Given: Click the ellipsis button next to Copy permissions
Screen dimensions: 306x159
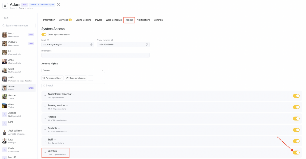Looking at the screenshot, I should [91, 78].
